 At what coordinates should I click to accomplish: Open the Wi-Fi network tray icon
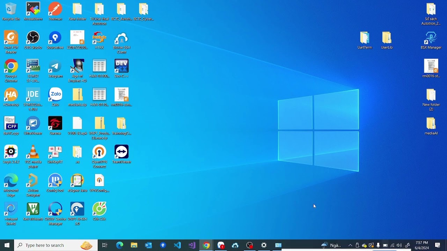pos(393,245)
